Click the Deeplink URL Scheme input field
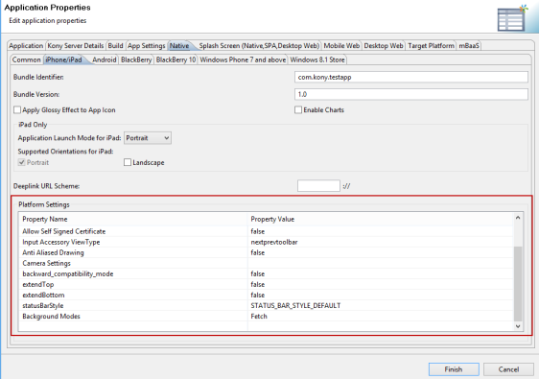This screenshot has height=379, width=539. click(x=318, y=186)
